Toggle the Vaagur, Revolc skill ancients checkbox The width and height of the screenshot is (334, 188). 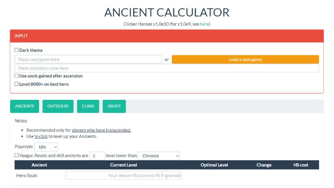[17, 155]
